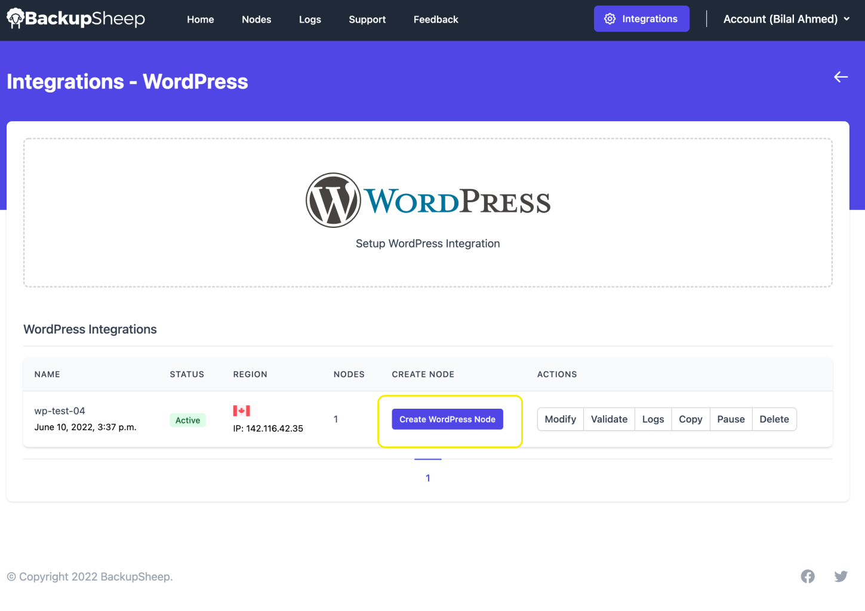Click the nodes count 1 in the wp-test-04 row
865x611 pixels.
(x=335, y=419)
